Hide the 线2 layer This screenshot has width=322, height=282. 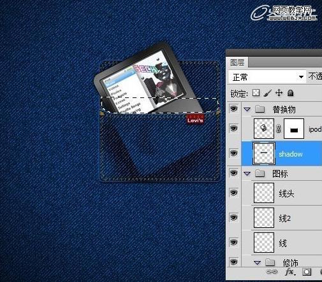click(234, 218)
